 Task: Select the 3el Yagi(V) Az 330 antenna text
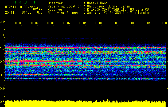click(119, 13)
